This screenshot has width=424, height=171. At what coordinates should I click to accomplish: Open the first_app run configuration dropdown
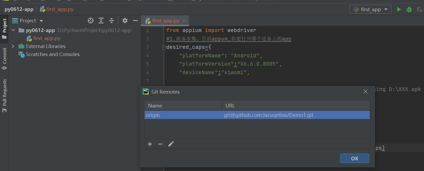tap(370, 9)
